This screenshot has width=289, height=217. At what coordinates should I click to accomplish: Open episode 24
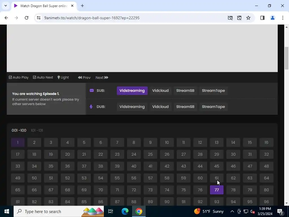[134, 154]
